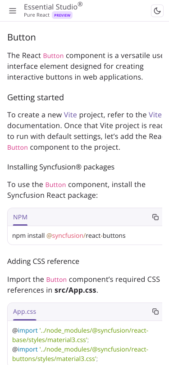This screenshot has height=365, width=169.
Task: Select the NPM tab
Action: coord(20,217)
